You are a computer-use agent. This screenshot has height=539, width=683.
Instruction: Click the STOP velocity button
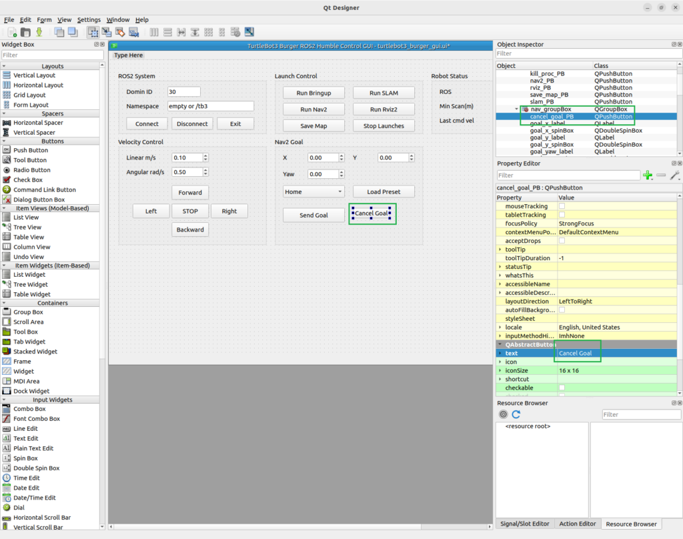(190, 211)
